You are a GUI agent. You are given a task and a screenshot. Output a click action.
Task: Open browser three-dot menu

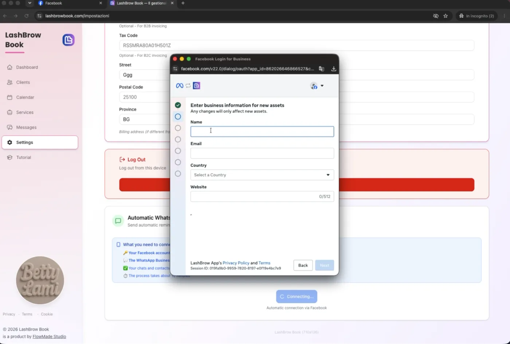(x=505, y=16)
